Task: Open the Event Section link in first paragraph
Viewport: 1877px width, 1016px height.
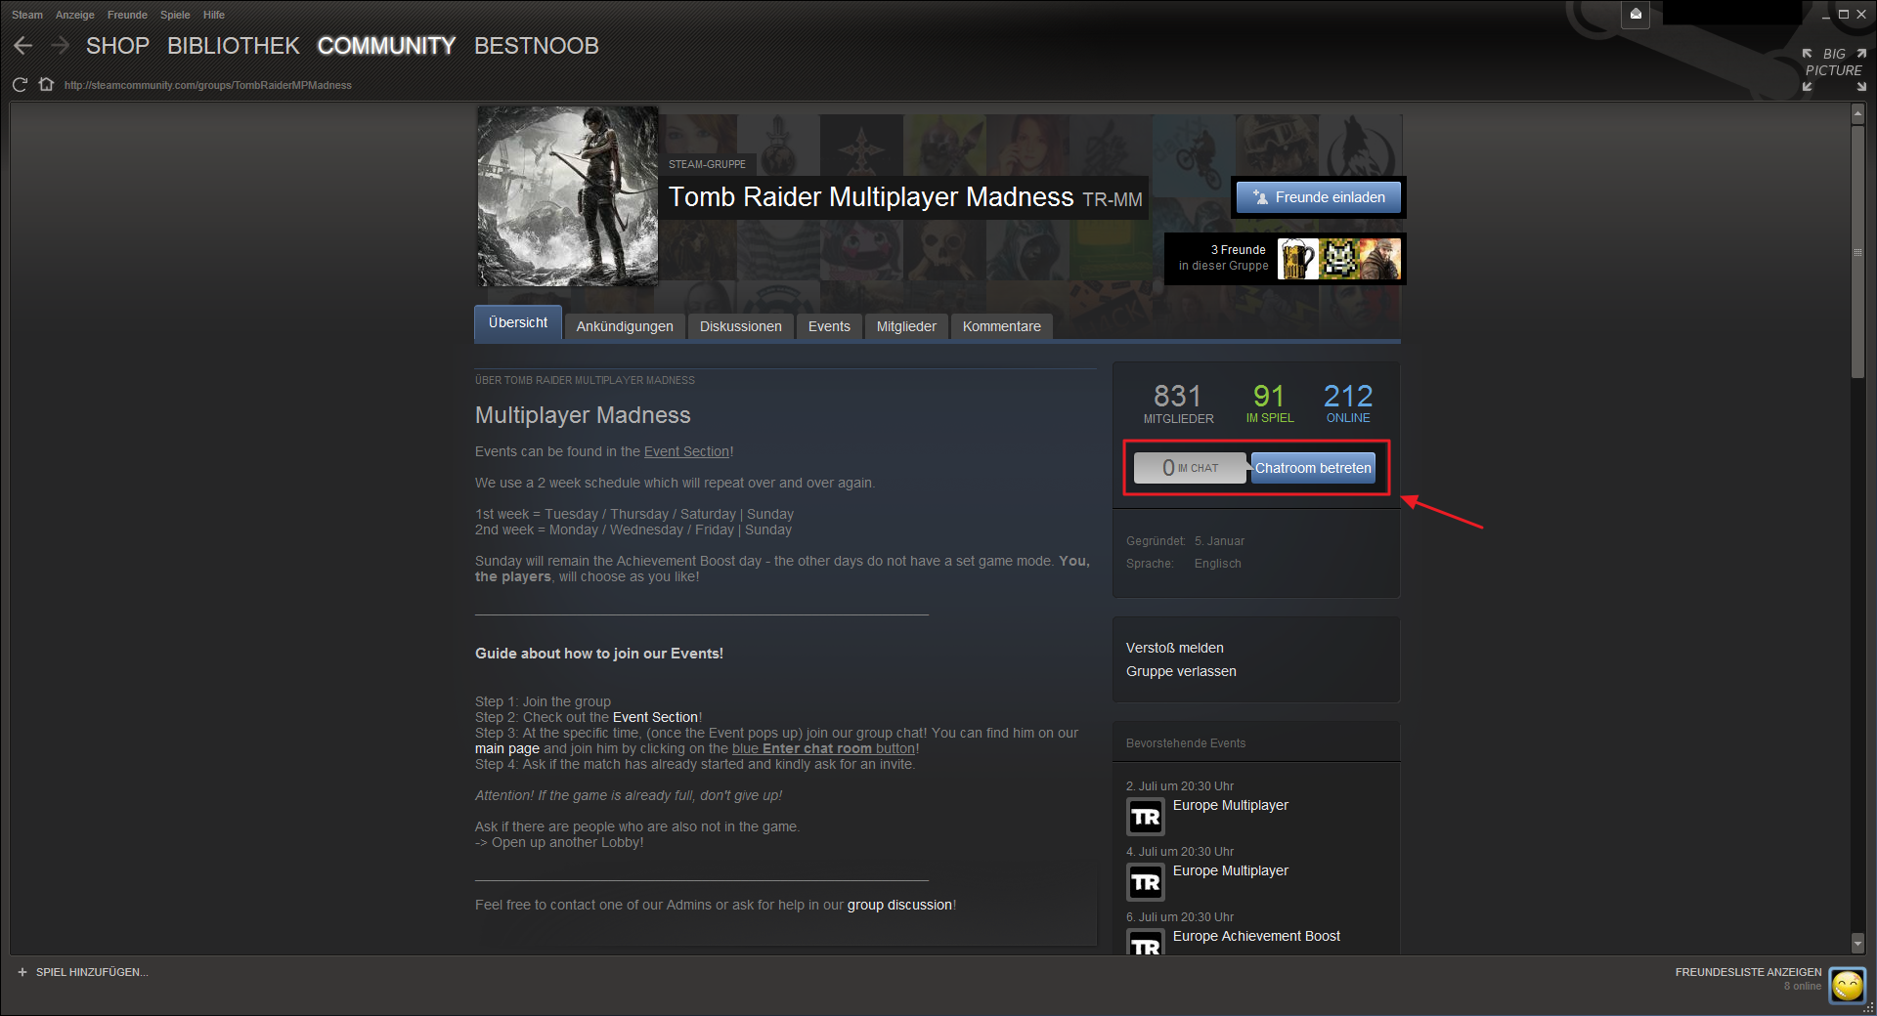Action: (686, 451)
